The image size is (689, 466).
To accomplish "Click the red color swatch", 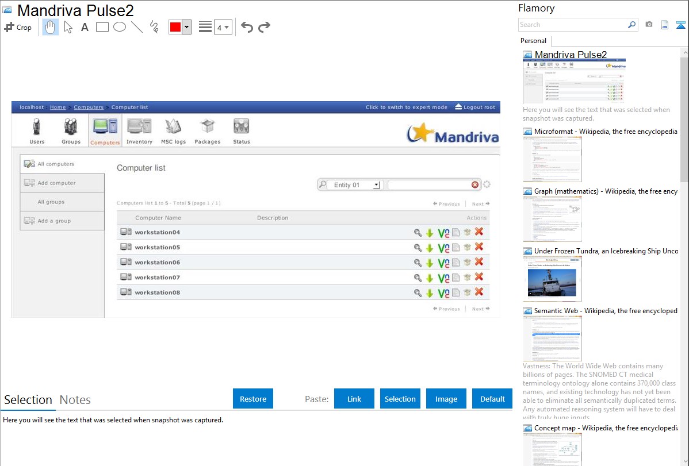I will 175,27.
